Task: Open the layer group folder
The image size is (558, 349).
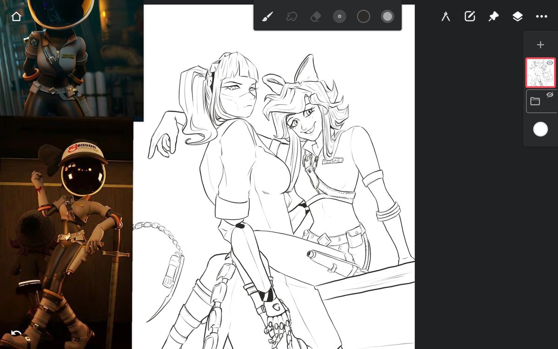Action: coord(535,101)
